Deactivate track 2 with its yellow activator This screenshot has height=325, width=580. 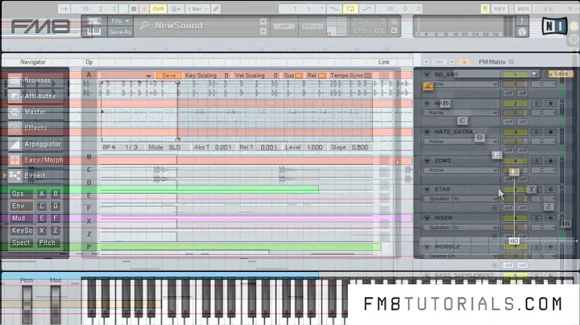coord(515,104)
